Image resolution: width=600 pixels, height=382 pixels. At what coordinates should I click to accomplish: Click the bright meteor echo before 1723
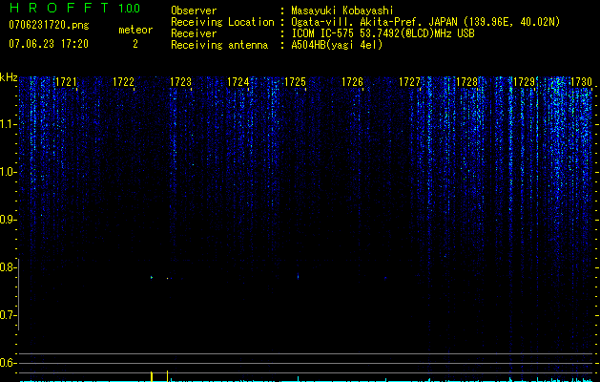tap(152, 277)
